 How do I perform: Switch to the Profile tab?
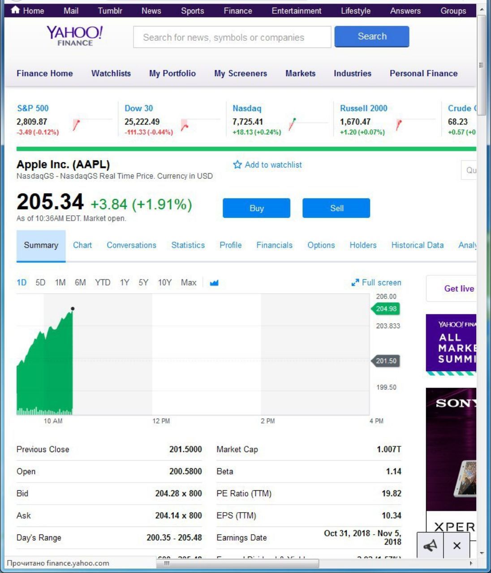pos(230,245)
